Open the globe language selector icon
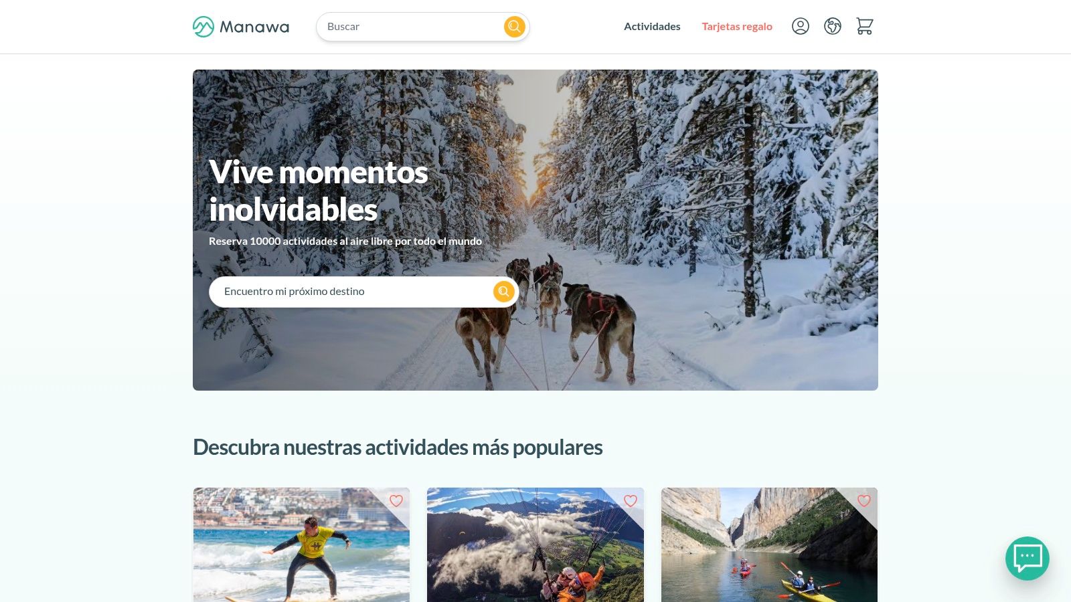 tap(833, 26)
